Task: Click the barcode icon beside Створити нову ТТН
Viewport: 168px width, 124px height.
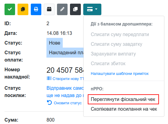Action: click(x=49, y=78)
